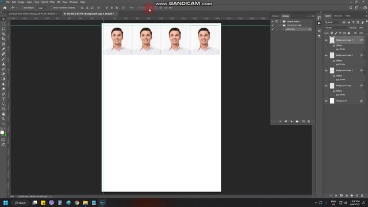Open the Window menu
368x207 pixels.
tap(74, 2)
